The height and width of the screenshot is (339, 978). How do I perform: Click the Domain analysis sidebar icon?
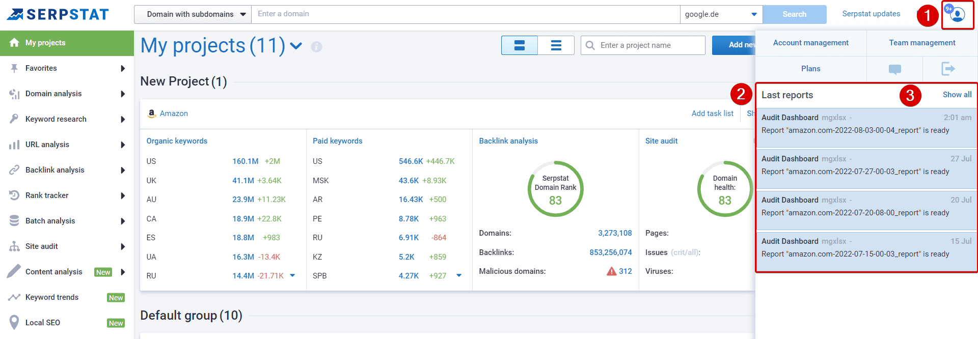(x=14, y=94)
